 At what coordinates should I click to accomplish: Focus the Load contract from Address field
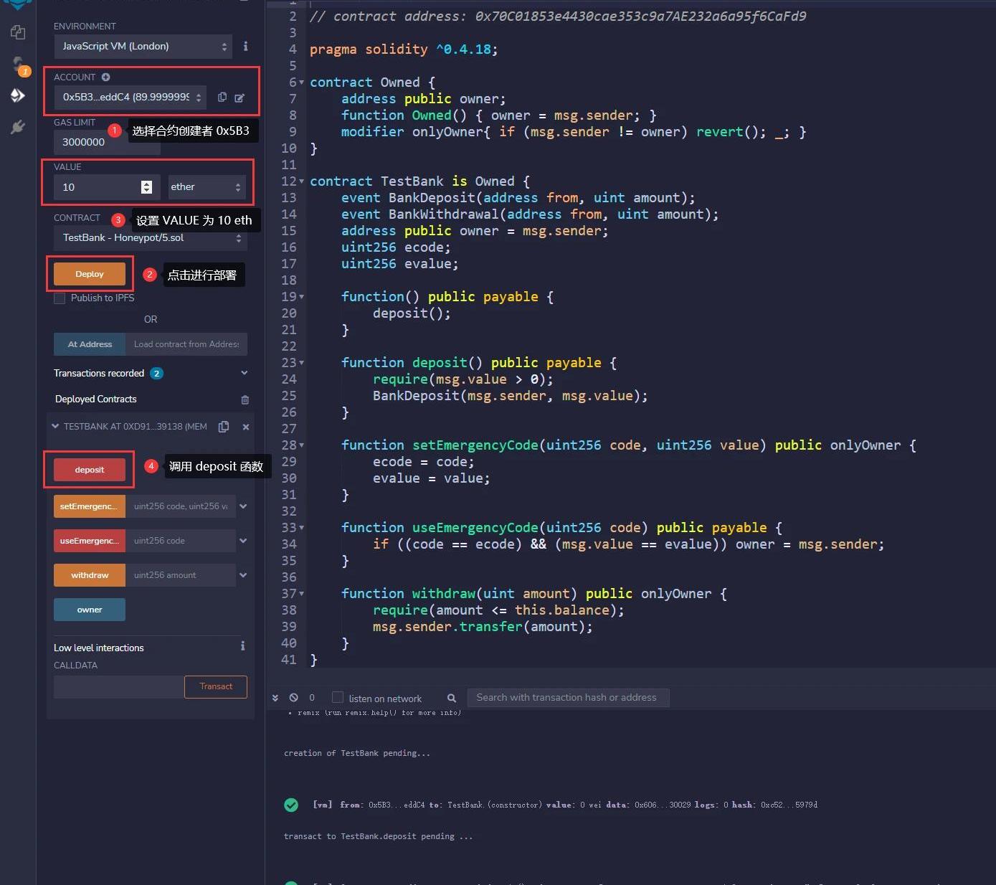[x=186, y=344]
